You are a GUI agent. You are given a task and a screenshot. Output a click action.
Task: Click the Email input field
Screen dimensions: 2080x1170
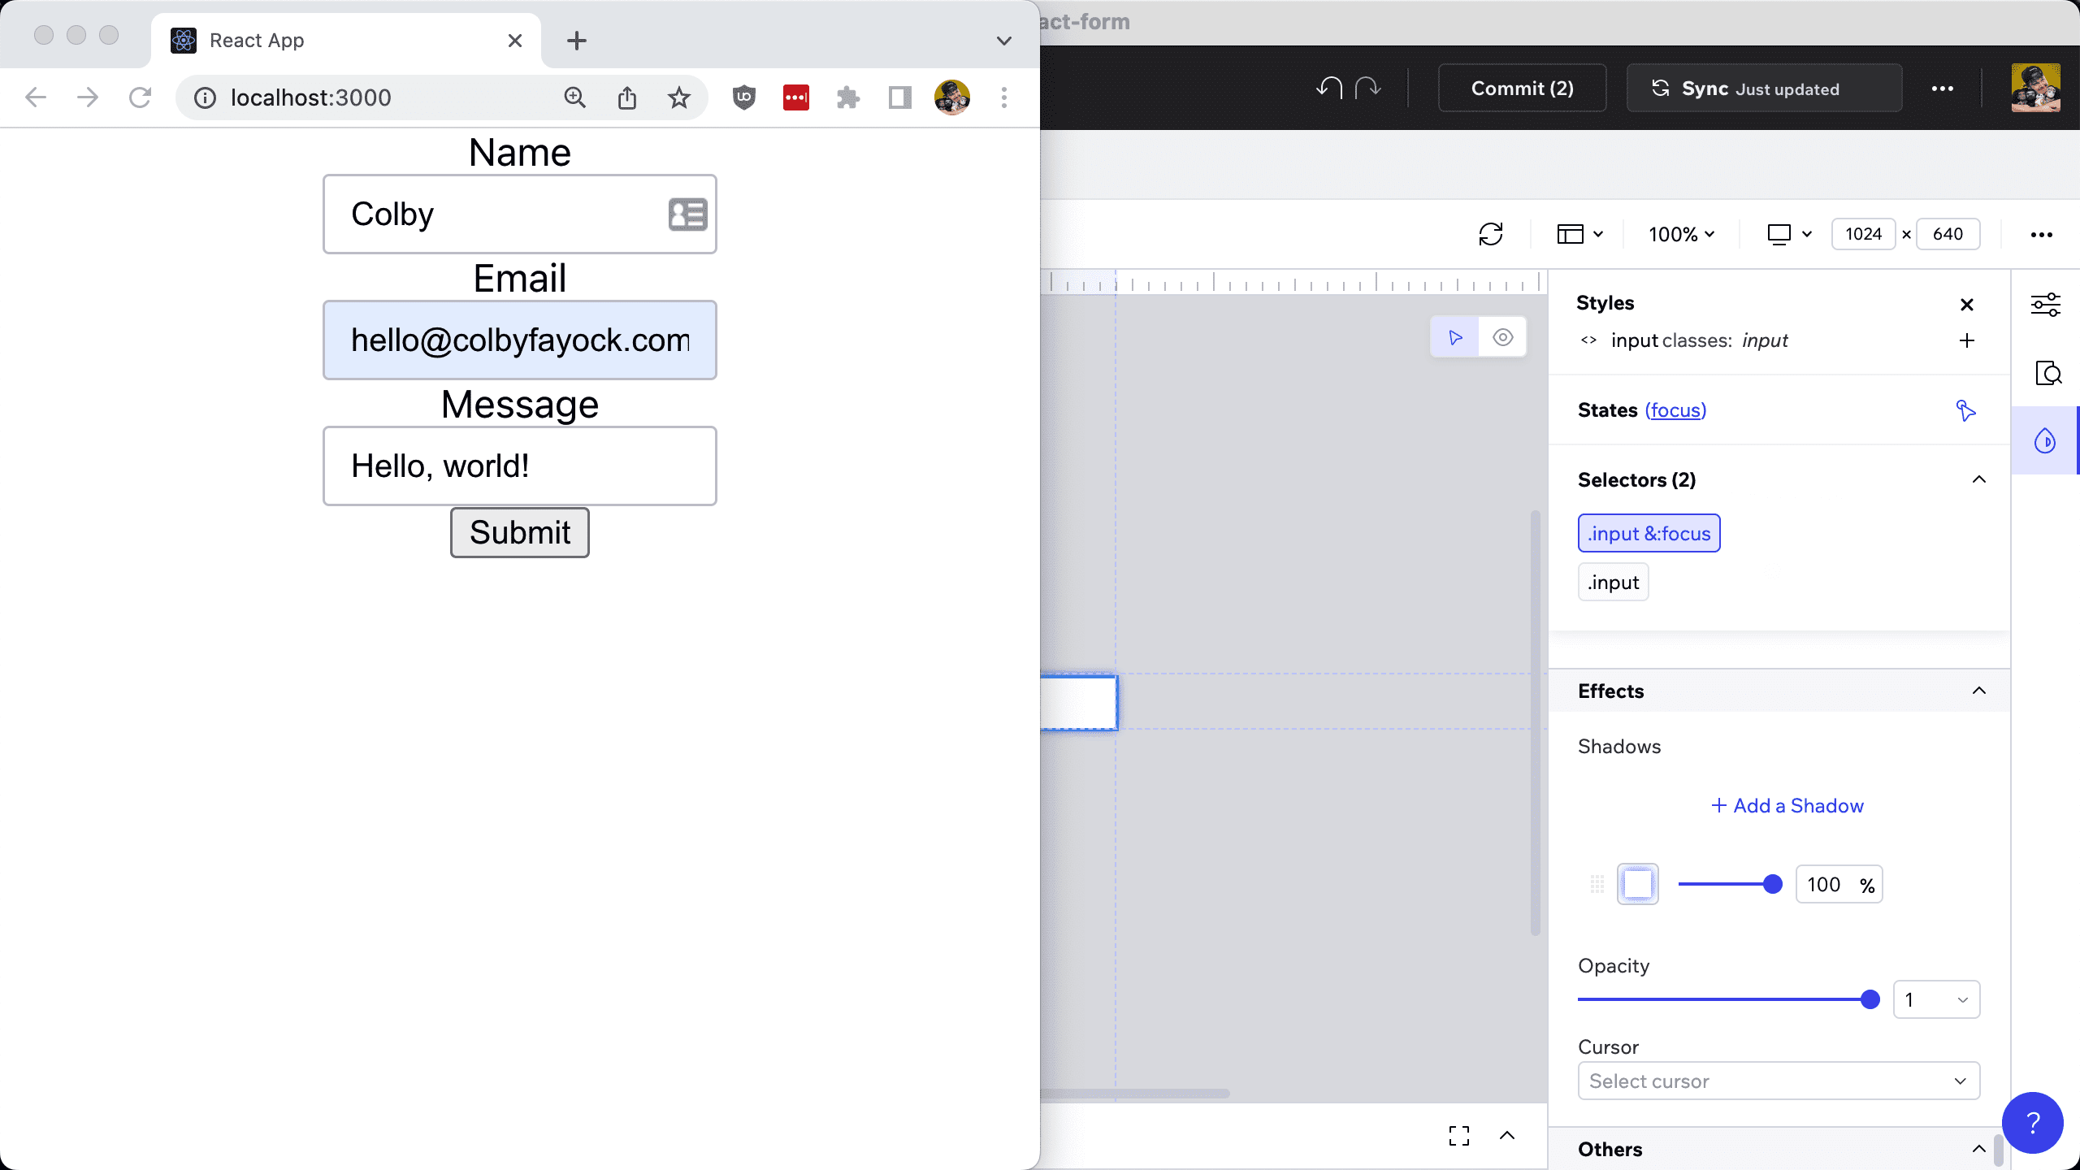coord(520,340)
